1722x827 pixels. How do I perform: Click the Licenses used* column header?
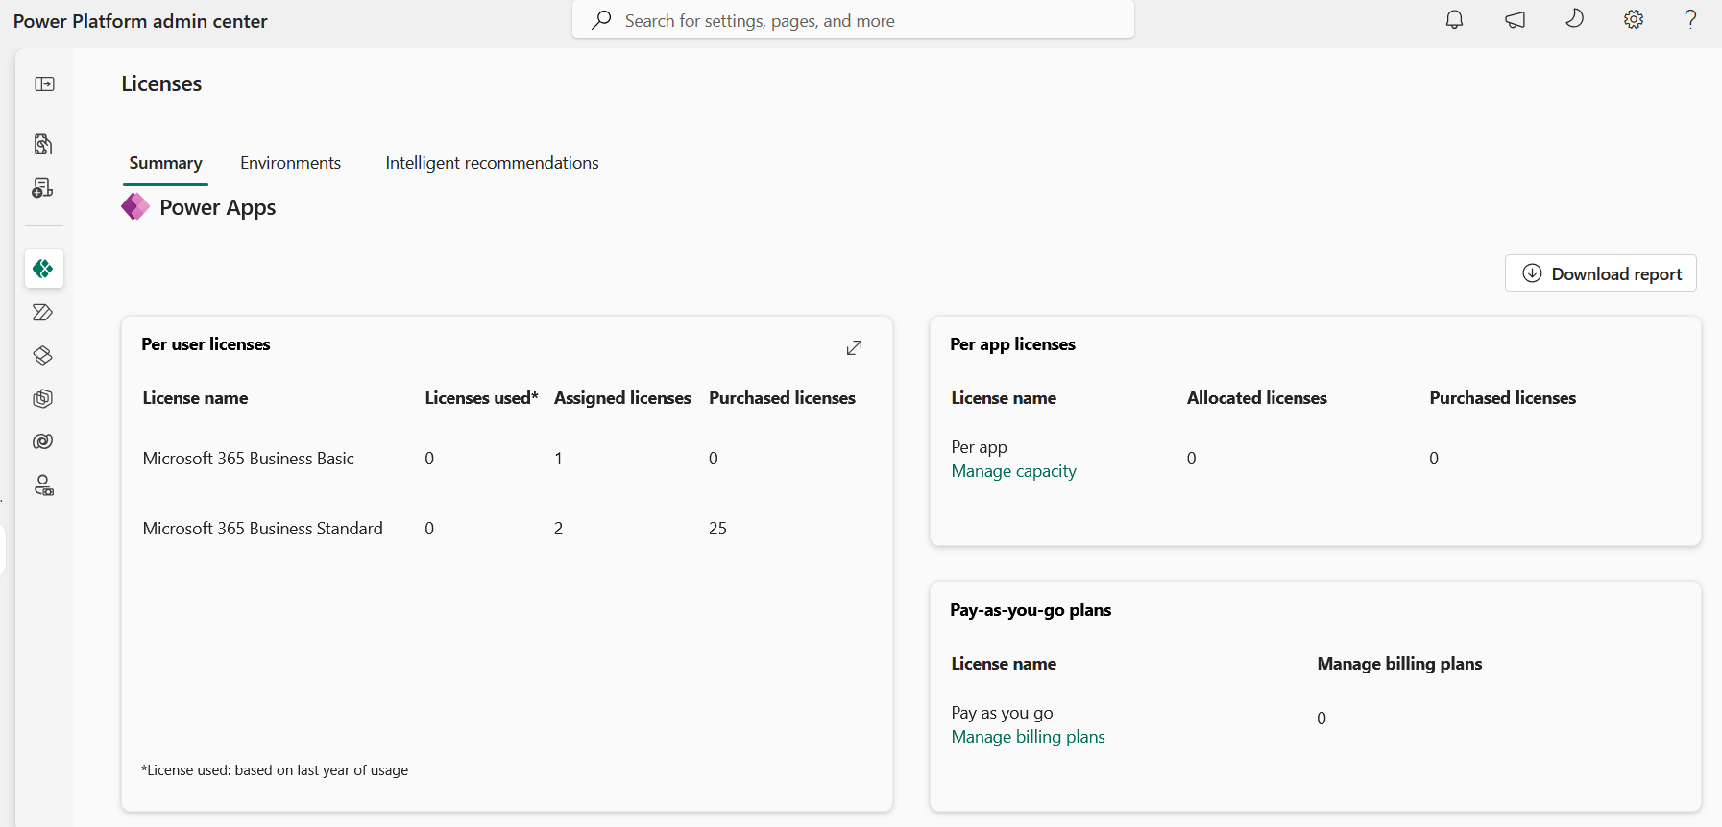pyautogui.click(x=481, y=398)
